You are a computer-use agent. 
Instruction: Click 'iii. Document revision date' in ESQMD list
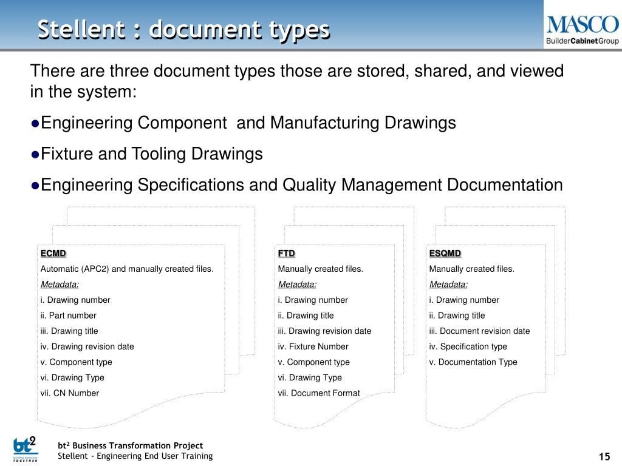(x=480, y=331)
